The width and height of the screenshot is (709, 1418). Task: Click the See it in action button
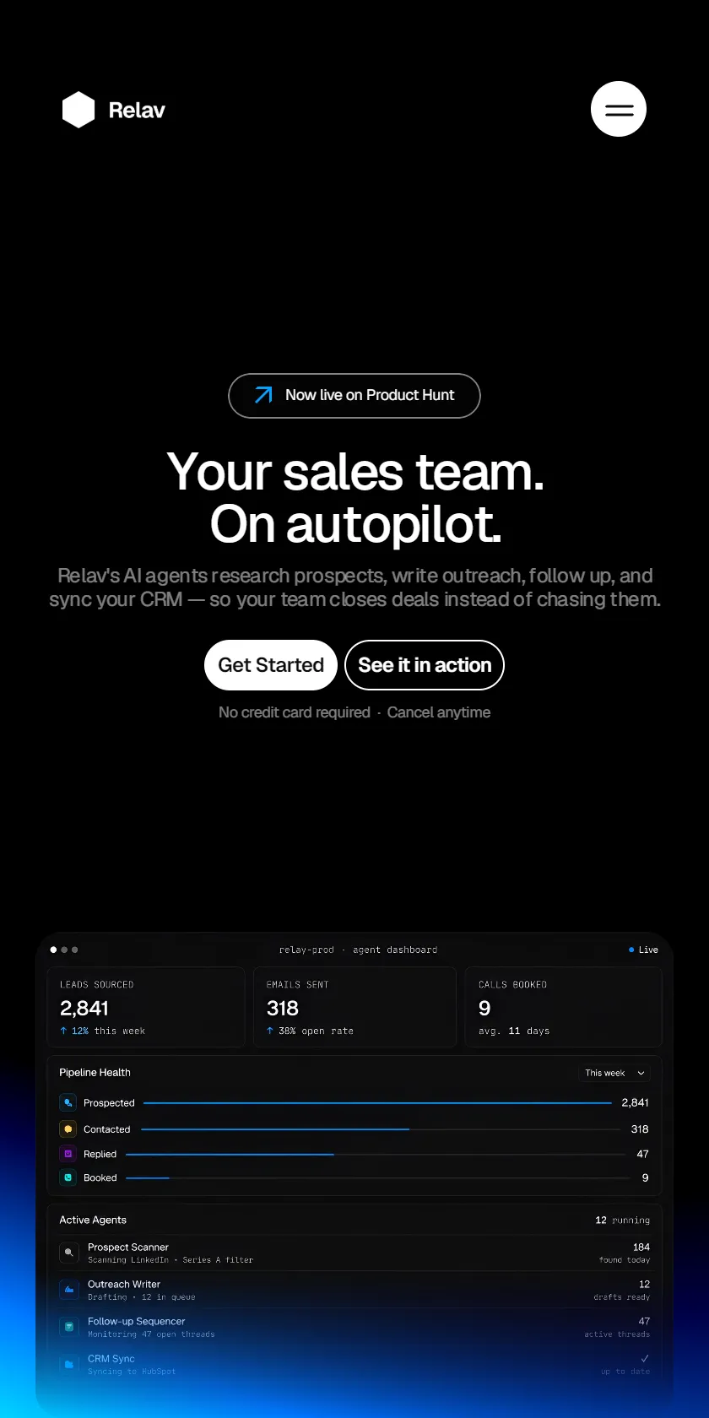click(x=425, y=665)
